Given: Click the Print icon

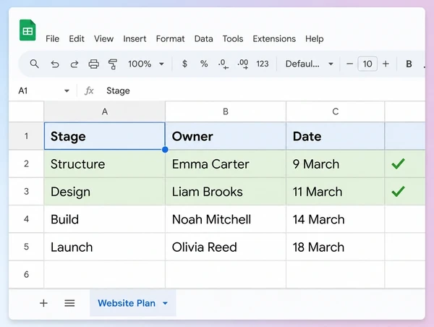Looking at the screenshot, I should [93, 64].
